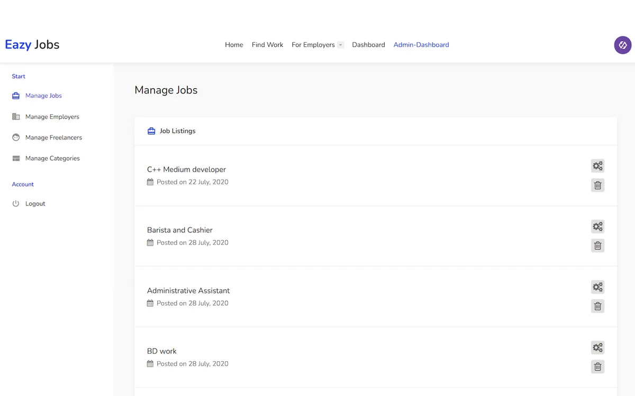Click the power icon beside Logout
Viewport: 635px width, 396px height.
(16, 203)
